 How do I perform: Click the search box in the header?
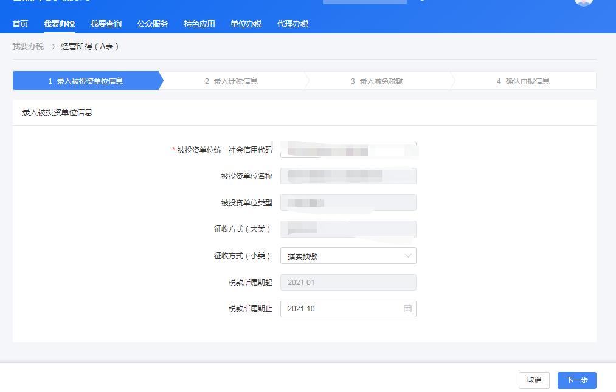coord(364,2)
